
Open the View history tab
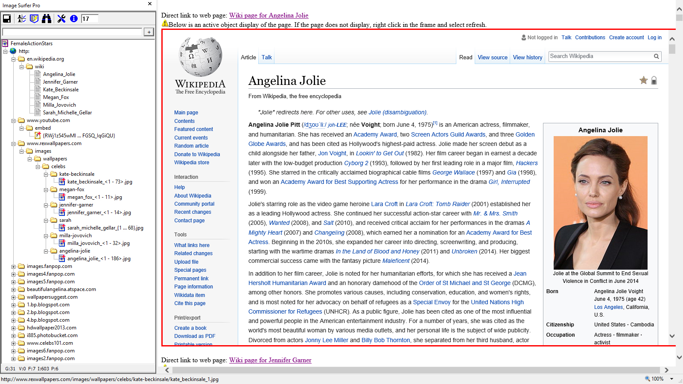coord(528,57)
